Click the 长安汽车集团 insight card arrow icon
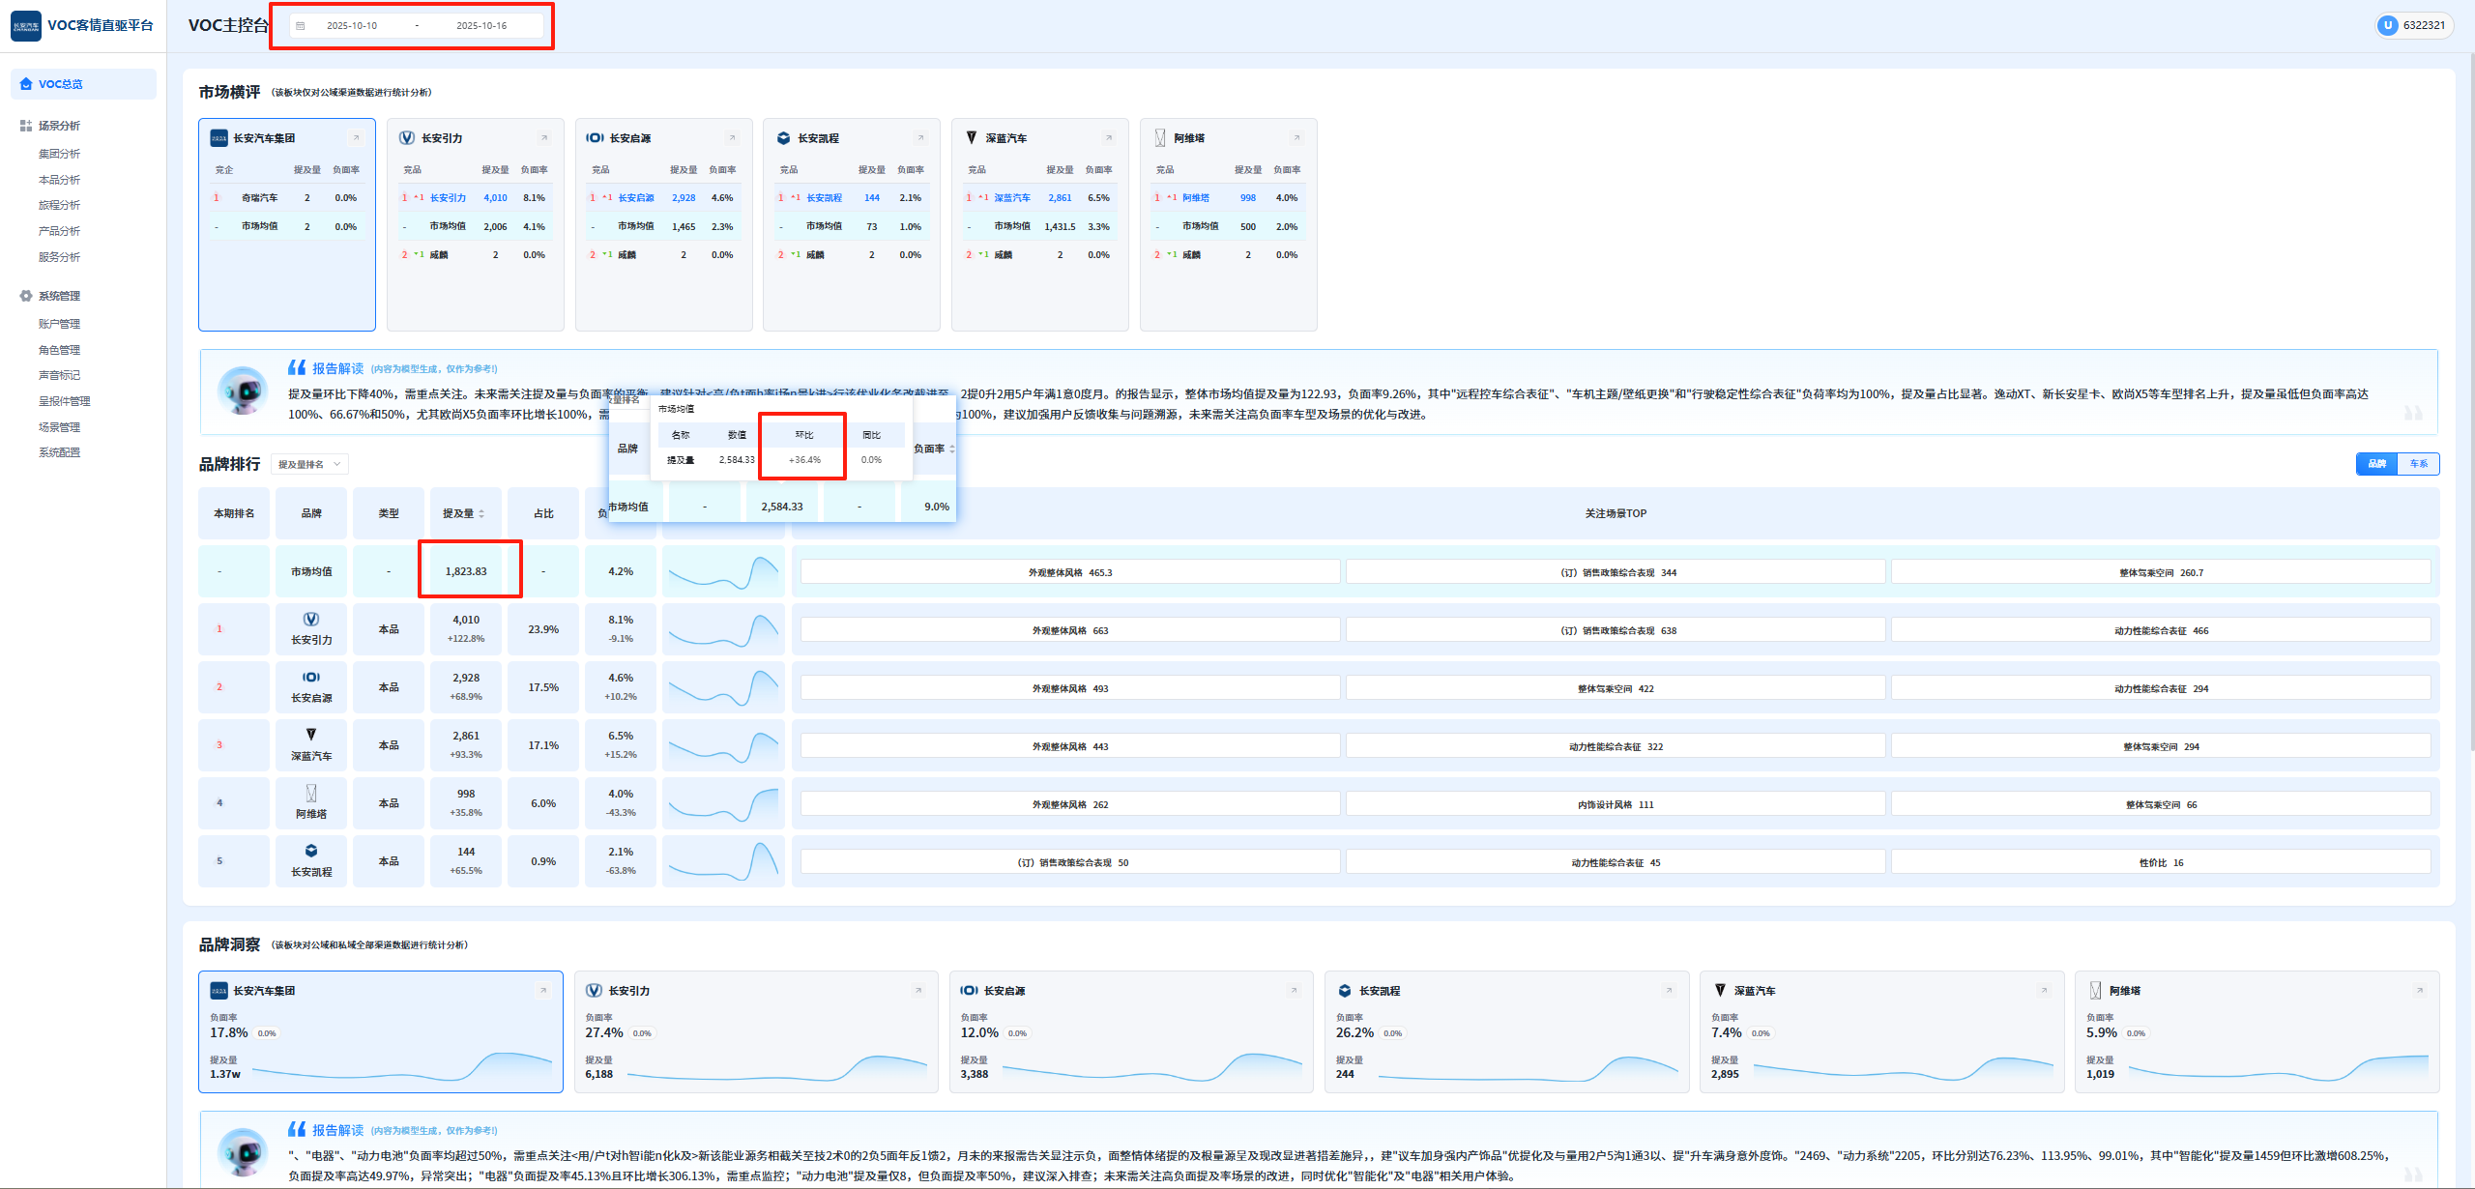2475x1189 pixels. click(x=543, y=991)
